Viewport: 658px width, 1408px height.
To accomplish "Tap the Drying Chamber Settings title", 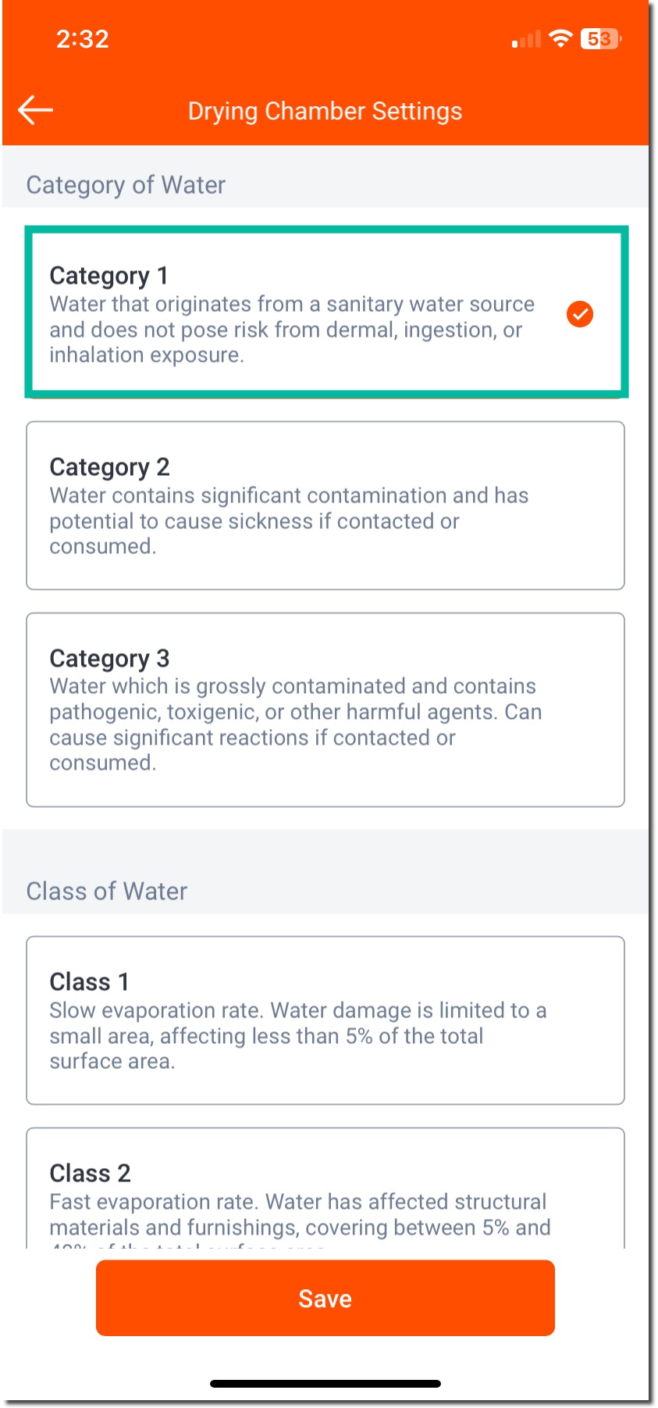I will (x=325, y=110).
